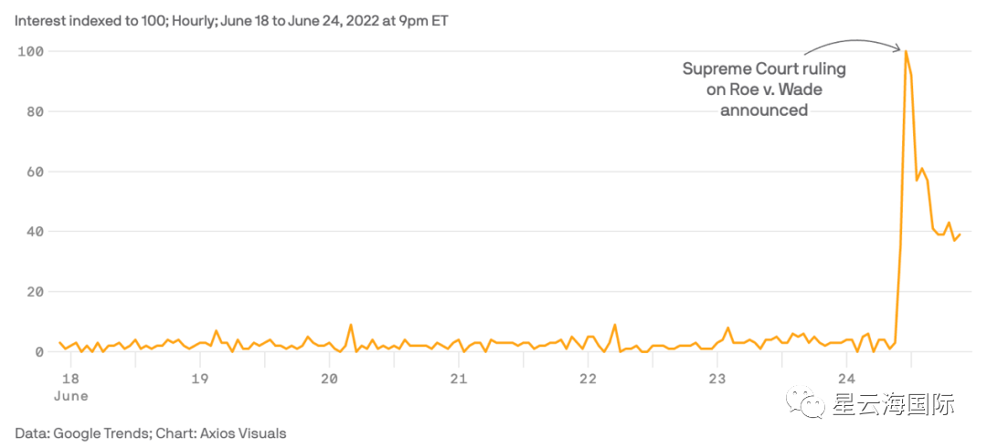Click the 40 label on the y-axis

tap(34, 232)
